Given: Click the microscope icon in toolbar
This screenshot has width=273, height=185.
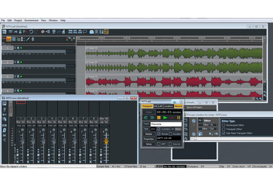Looking at the screenshot, I should coord(63,32).
